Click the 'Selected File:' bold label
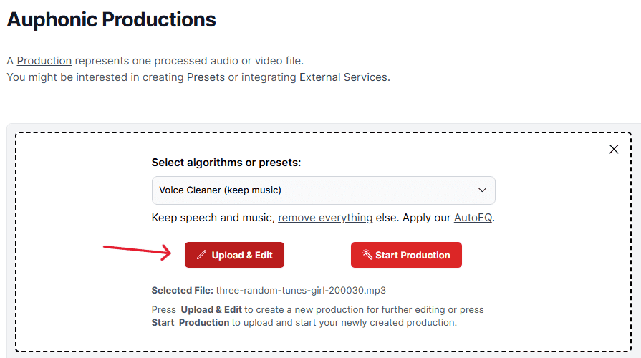Viewport: 641px width, 358px height. 183,291
